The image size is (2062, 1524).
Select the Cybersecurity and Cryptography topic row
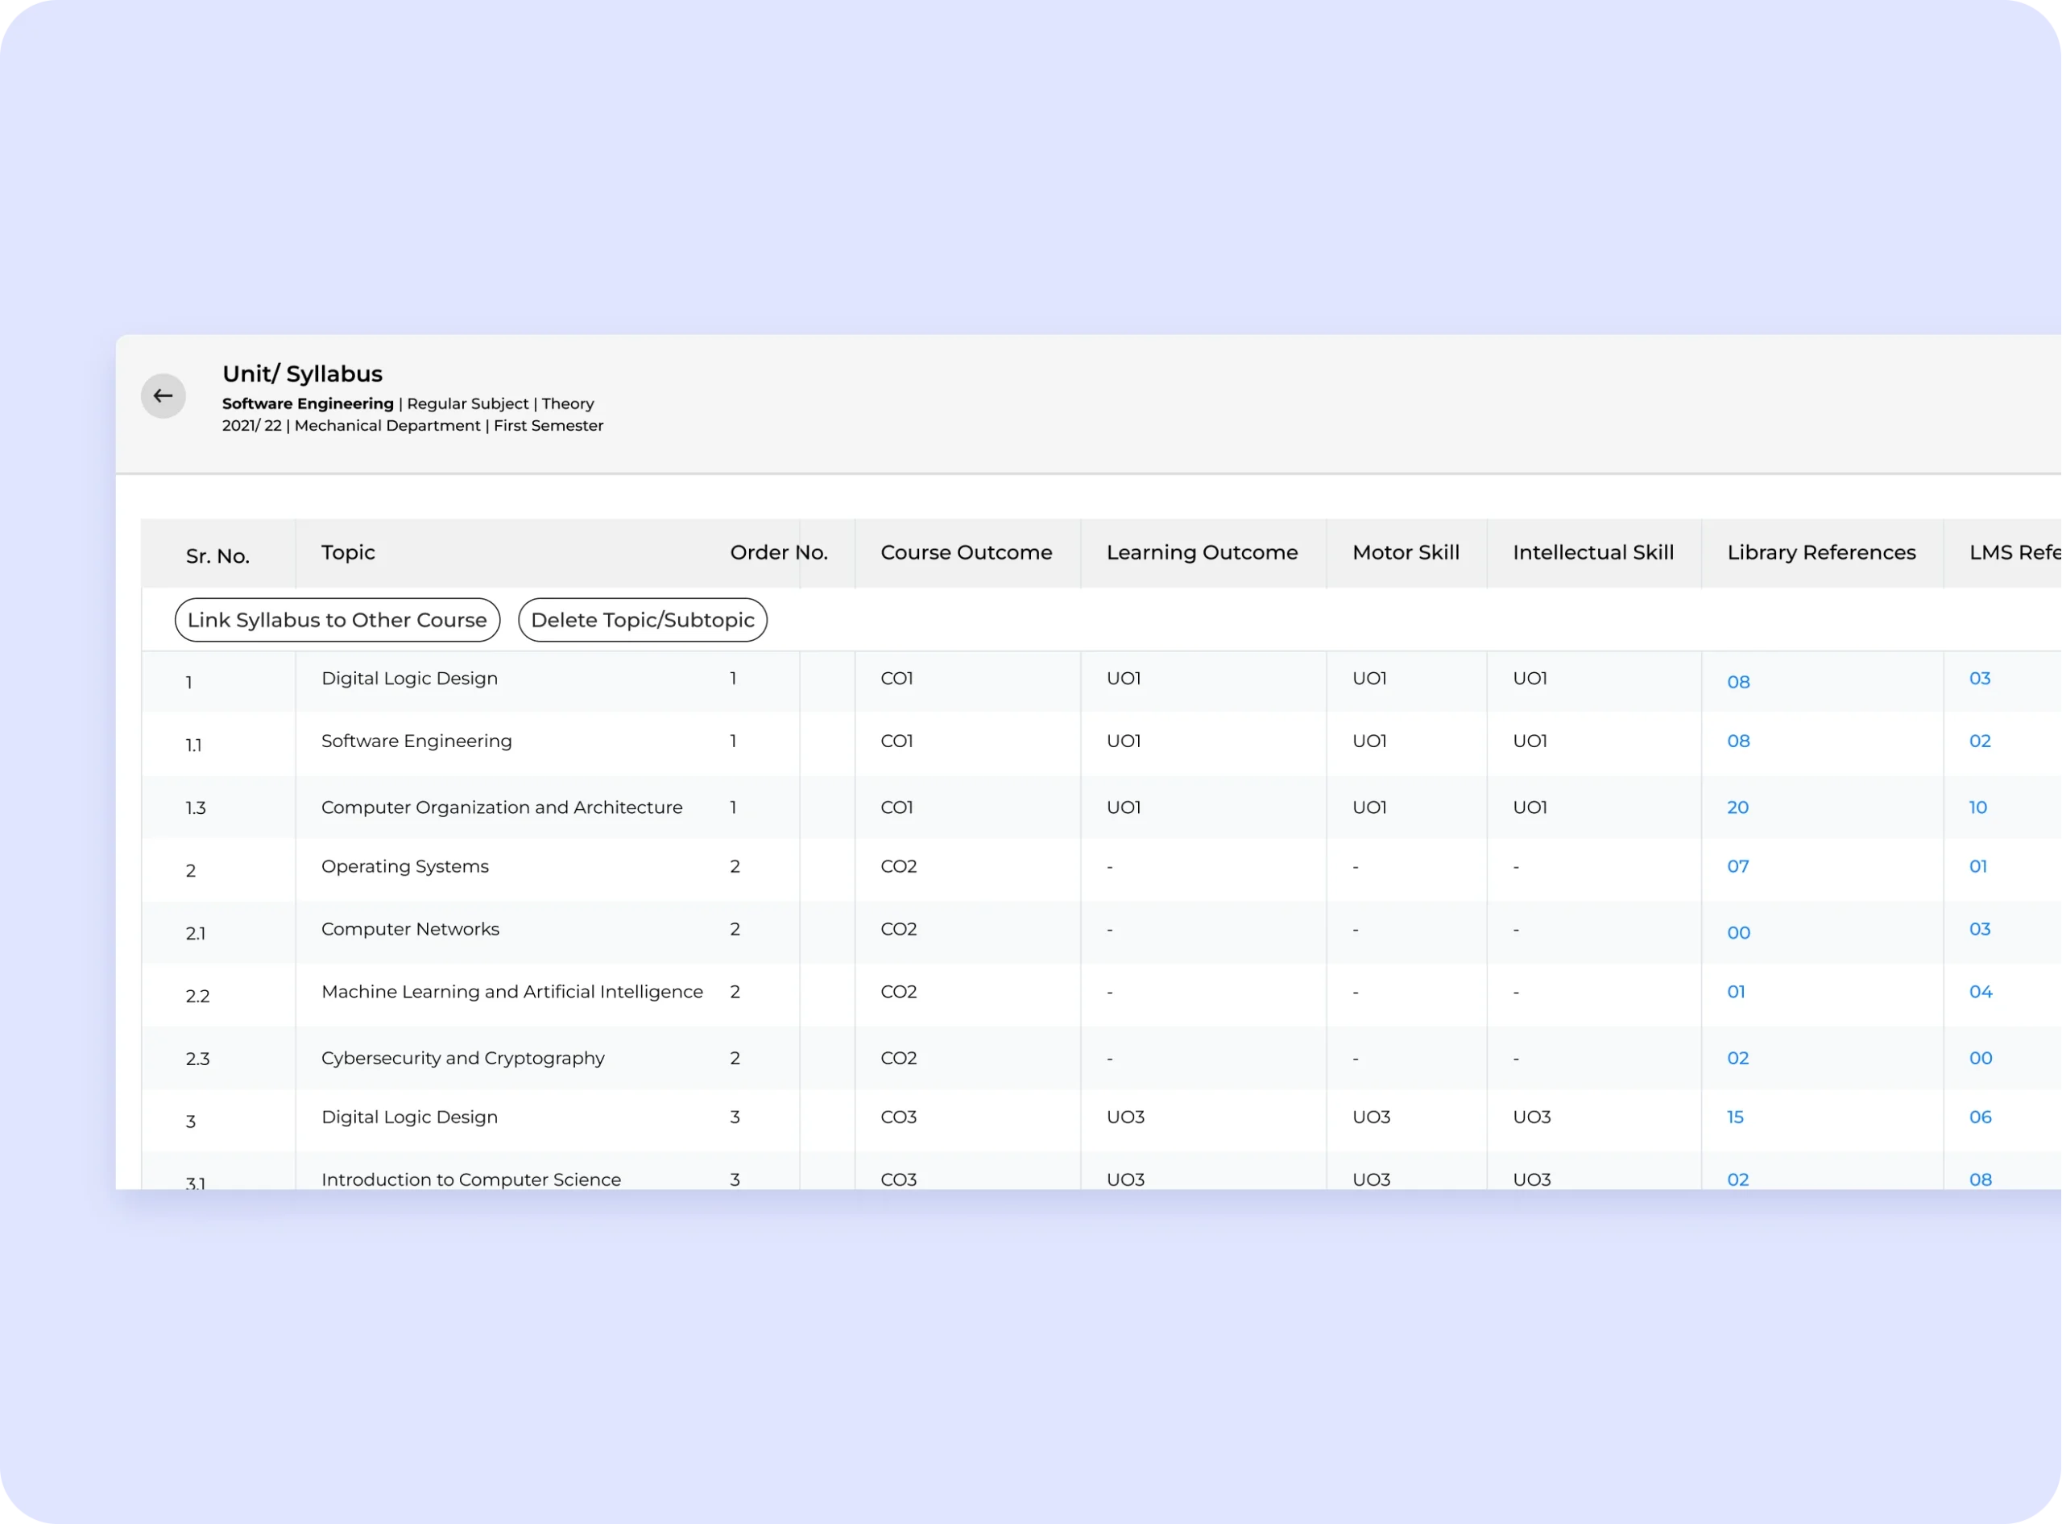pyautogui.click(x=462, y=1058)
